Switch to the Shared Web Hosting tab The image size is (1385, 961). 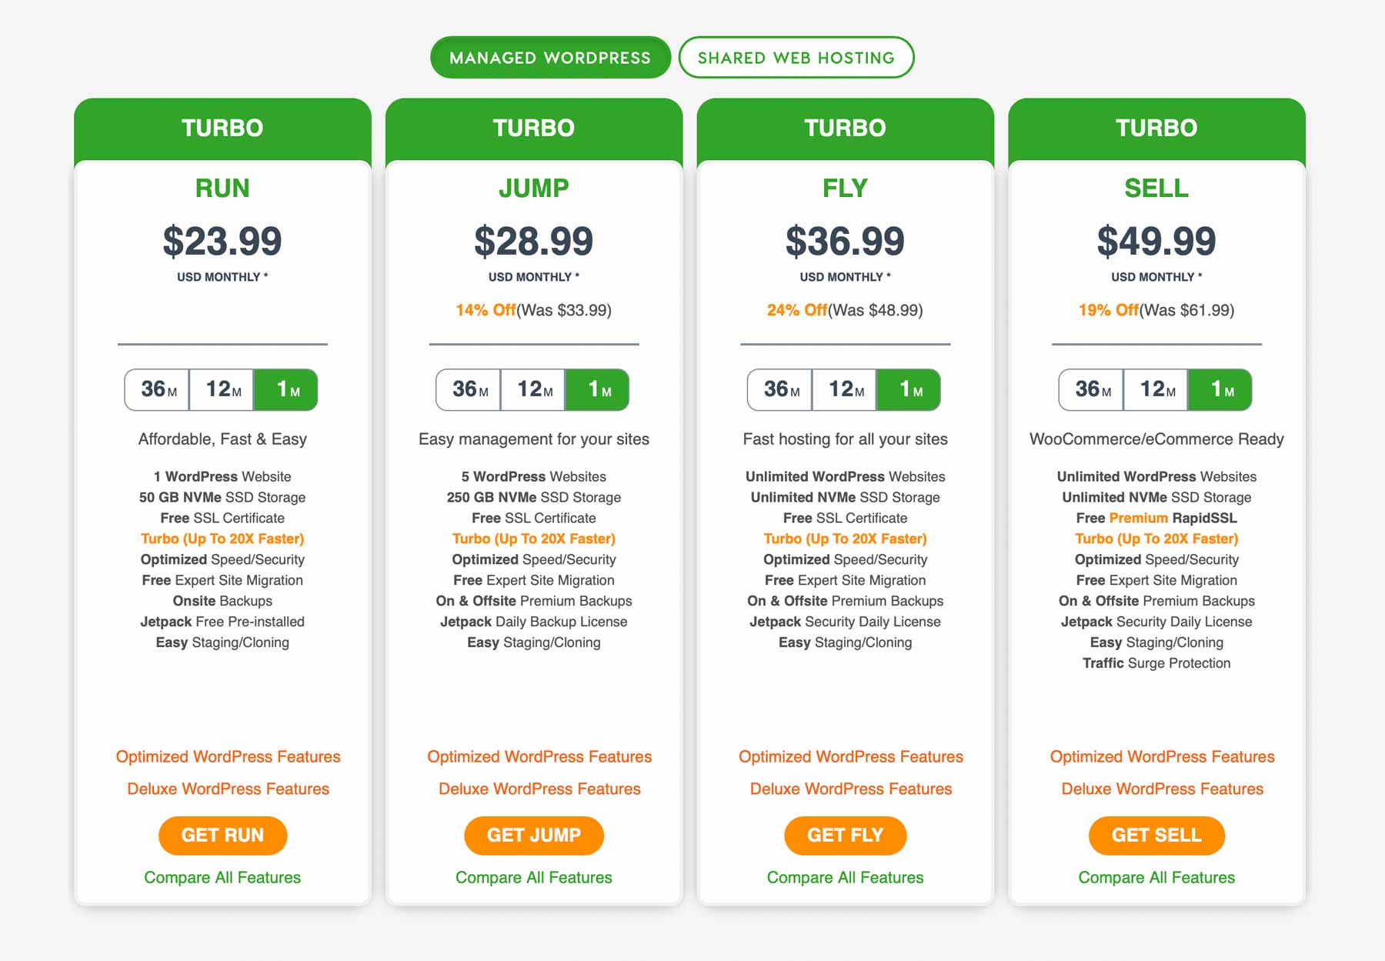796,58
